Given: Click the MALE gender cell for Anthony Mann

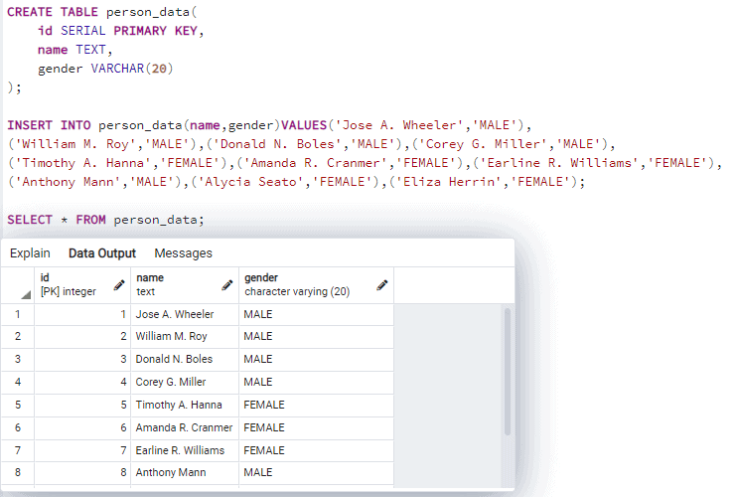Looking at the screenshot, I should click(317, 472).
